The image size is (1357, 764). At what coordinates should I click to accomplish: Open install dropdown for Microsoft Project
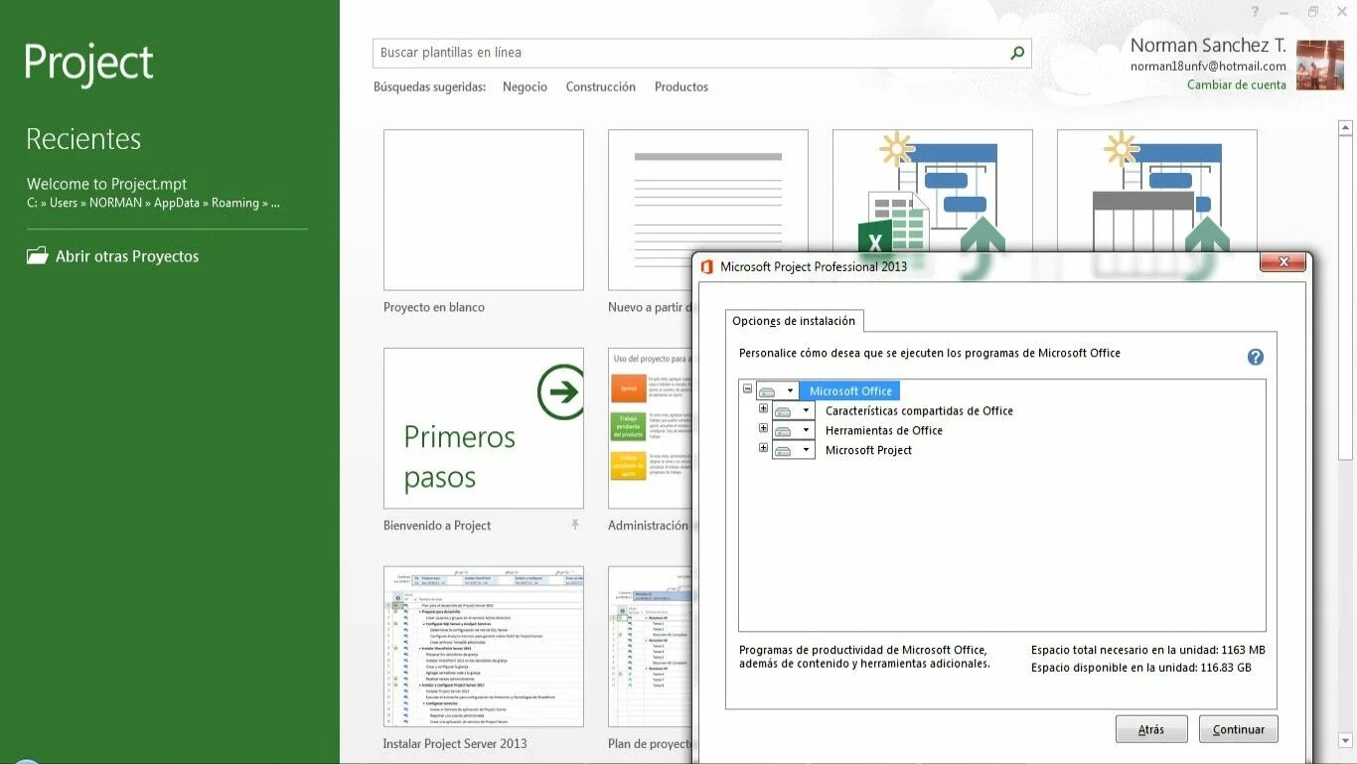pyautogui.click(x=793, y=450)
